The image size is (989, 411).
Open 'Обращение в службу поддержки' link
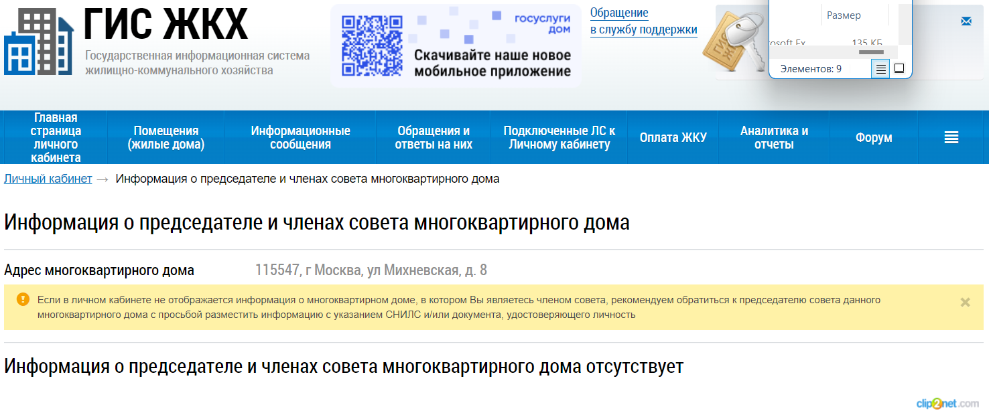pos(643,21)
